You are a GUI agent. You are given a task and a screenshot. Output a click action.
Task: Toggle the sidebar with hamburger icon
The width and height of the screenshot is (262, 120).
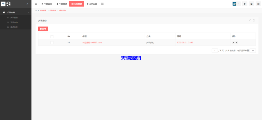pos(36,4)
